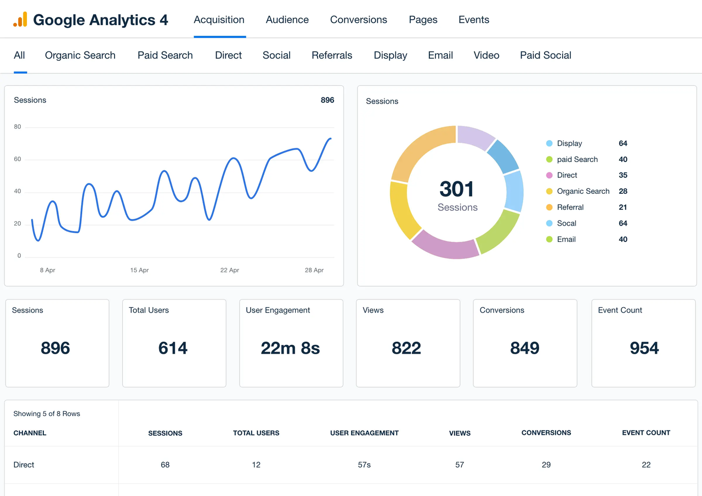Click the Organic Search legend dot
Image resolution: width=702 pixels, height=496 pixels.
pos(548,191)
